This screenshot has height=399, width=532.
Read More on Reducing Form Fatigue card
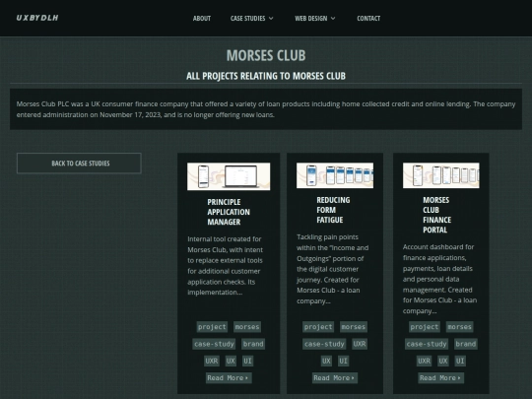pyautogui.click(x=335, y=378)
